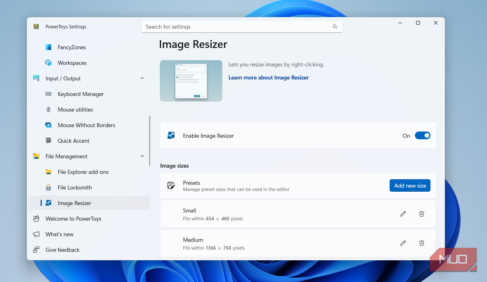Click the Medium preset name

pyautogui.click(x=193, y=240)
